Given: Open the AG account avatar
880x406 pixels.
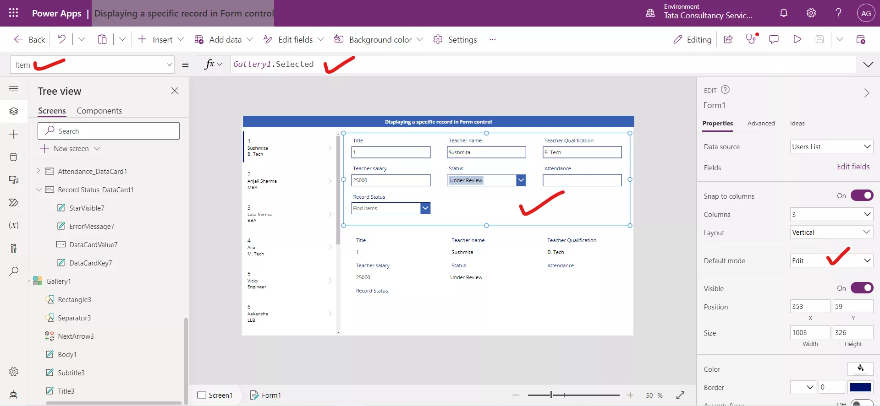Looking at the screenshot, I should click(x=866, y=13).
